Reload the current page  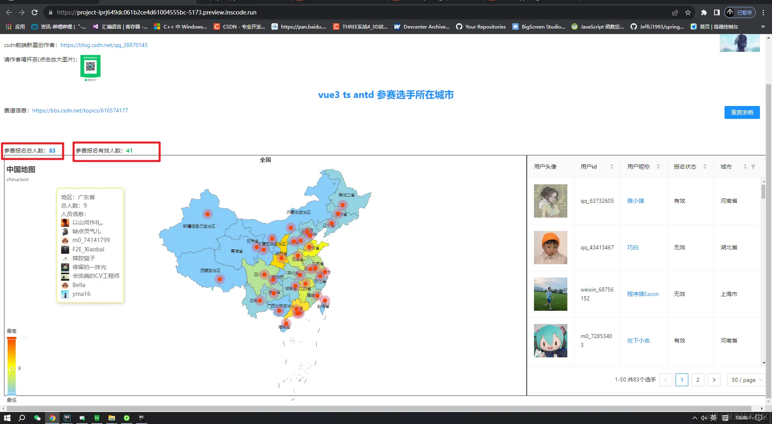[x=35, y=12]
